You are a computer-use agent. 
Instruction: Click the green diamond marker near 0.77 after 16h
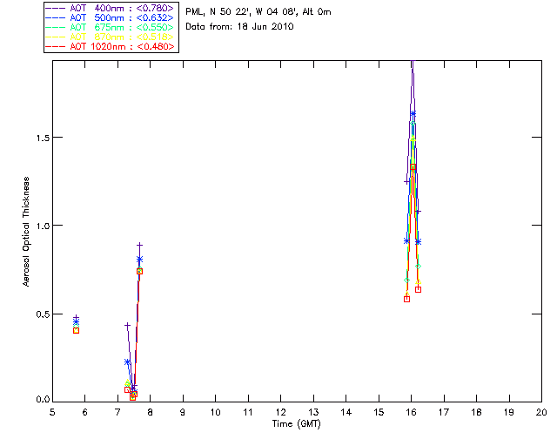coord(418,267)
